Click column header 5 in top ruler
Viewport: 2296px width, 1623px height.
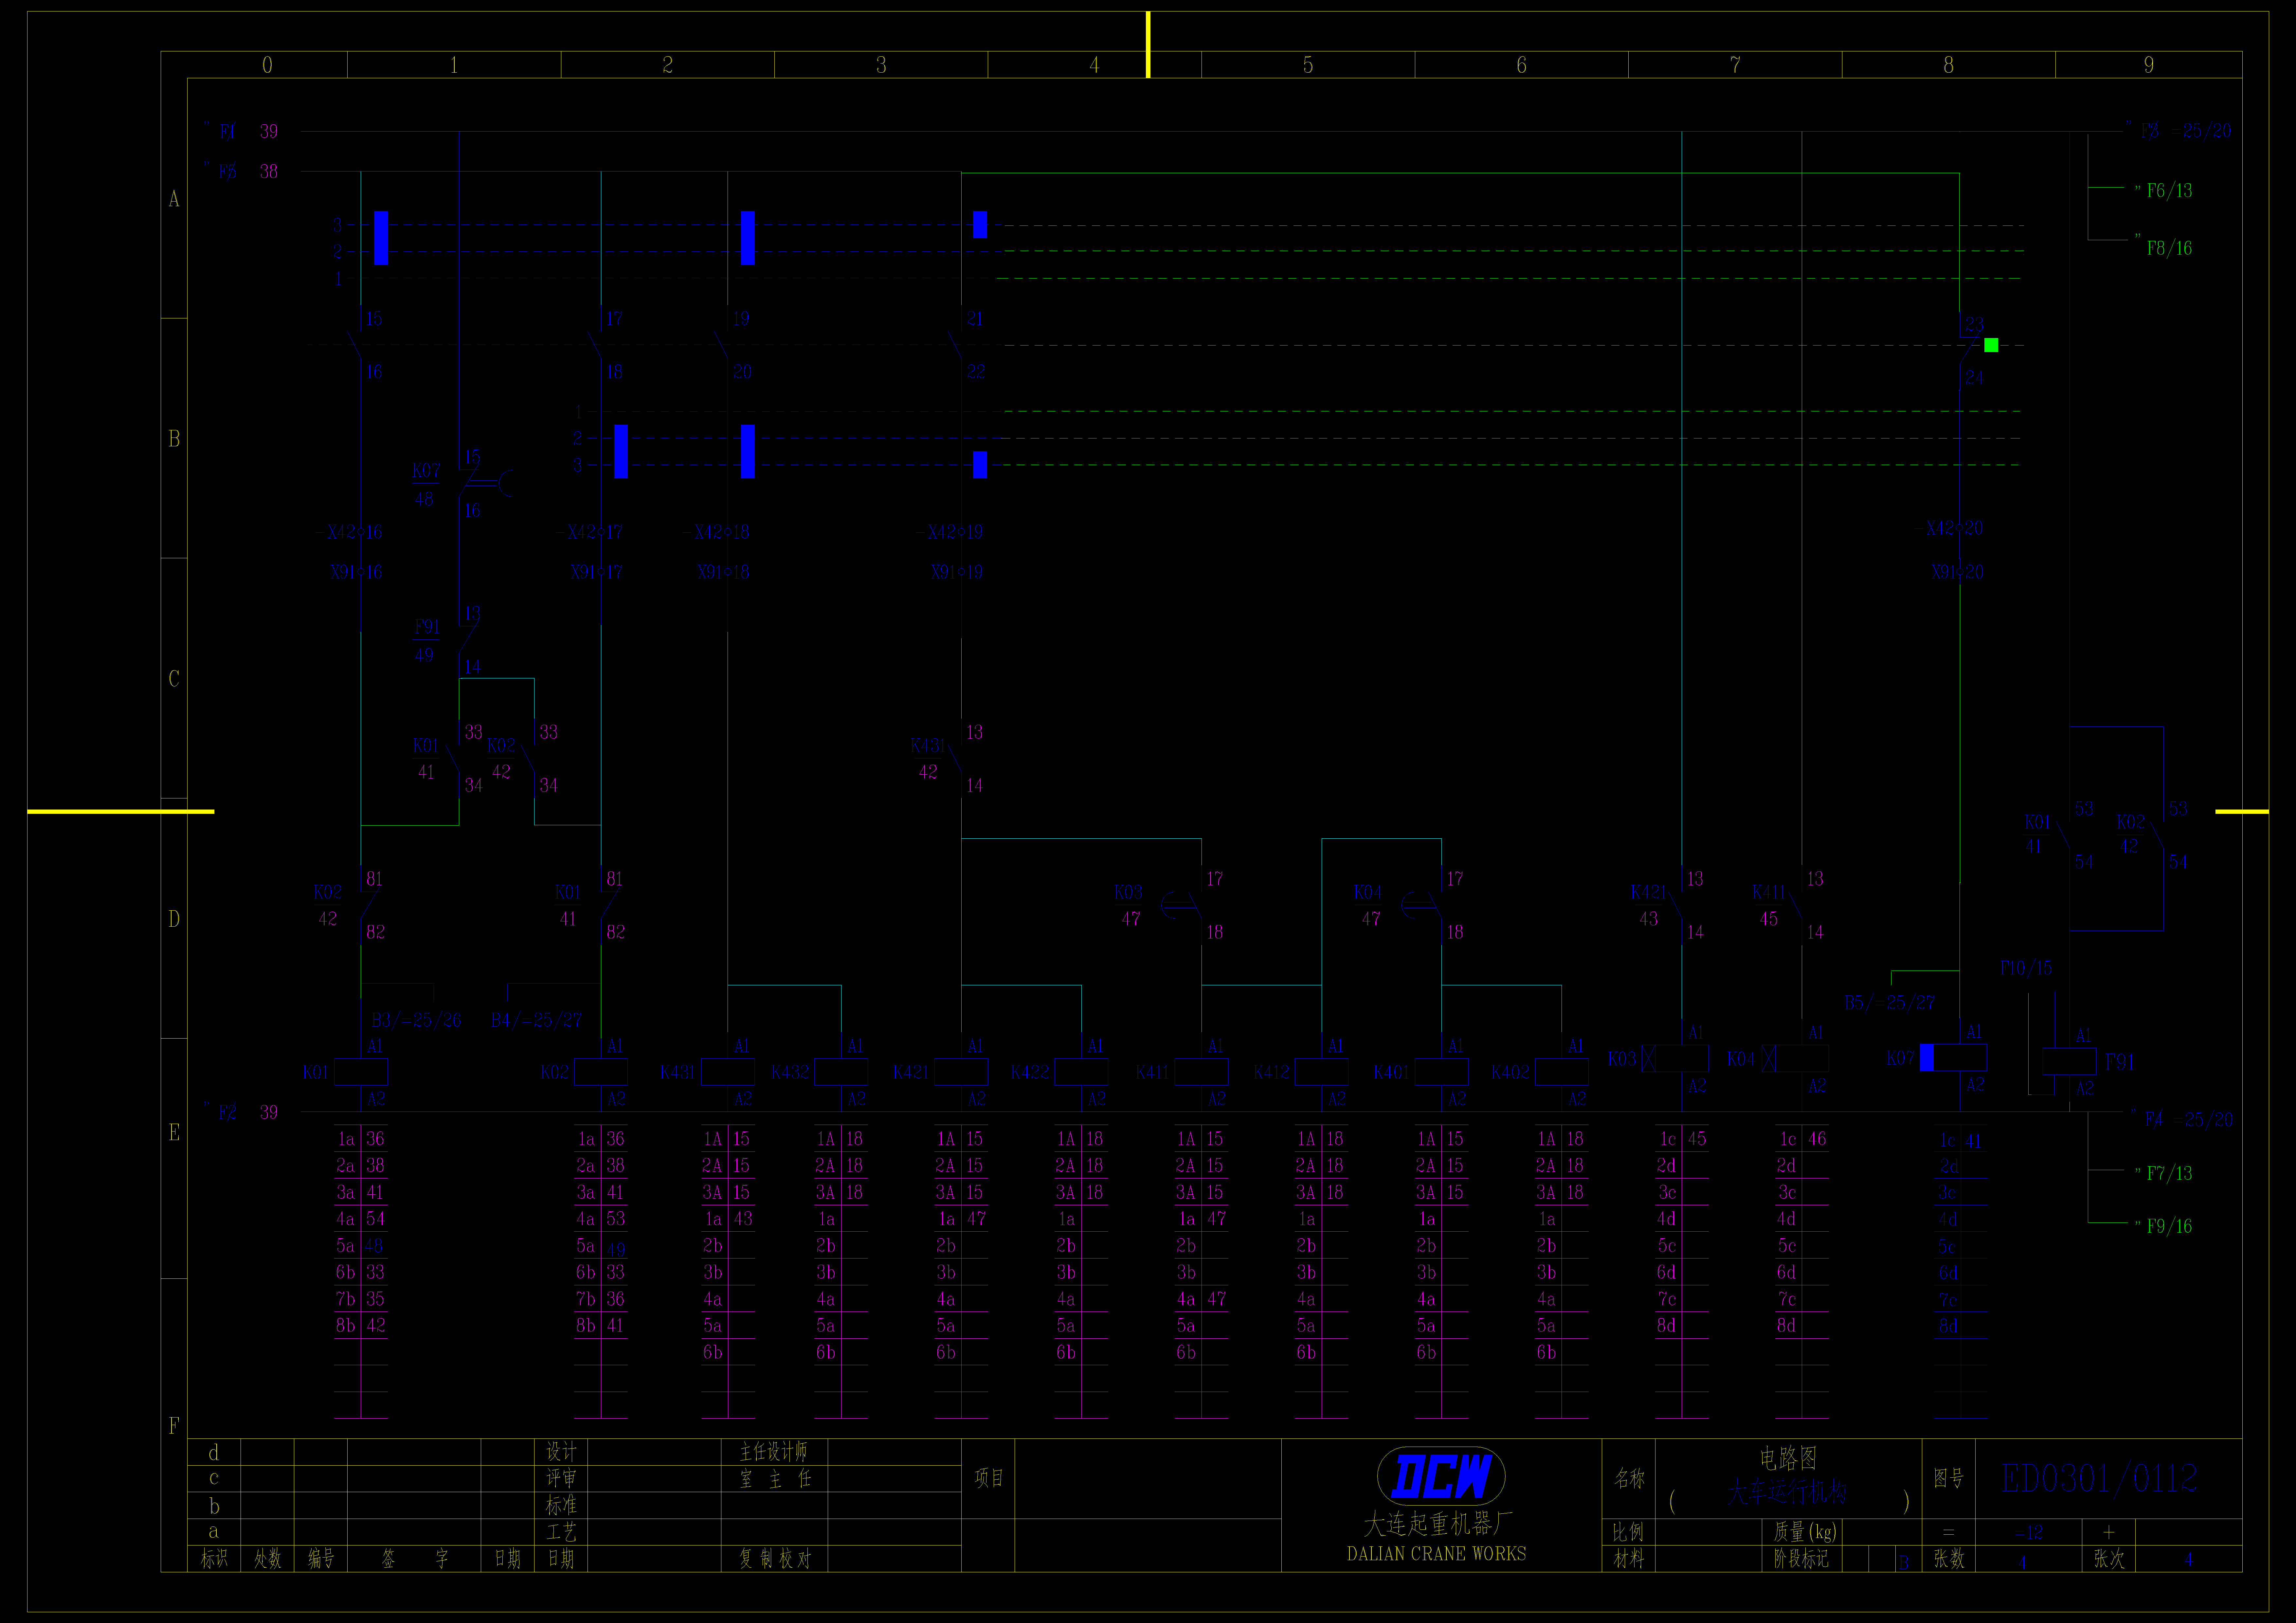(x=1308, y=65)
